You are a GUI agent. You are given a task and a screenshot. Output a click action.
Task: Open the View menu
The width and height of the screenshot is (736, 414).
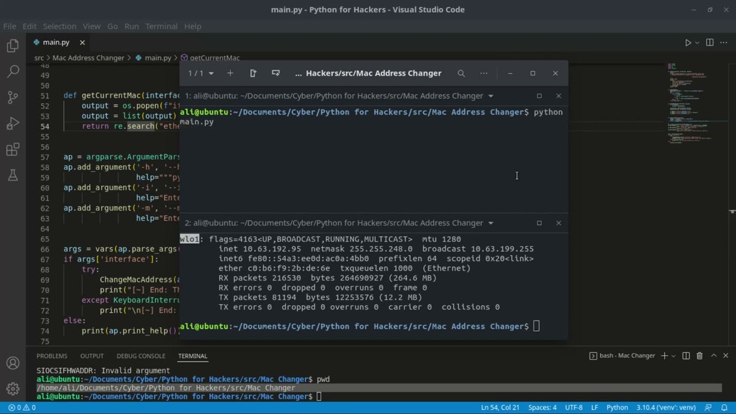click(91, 26)
